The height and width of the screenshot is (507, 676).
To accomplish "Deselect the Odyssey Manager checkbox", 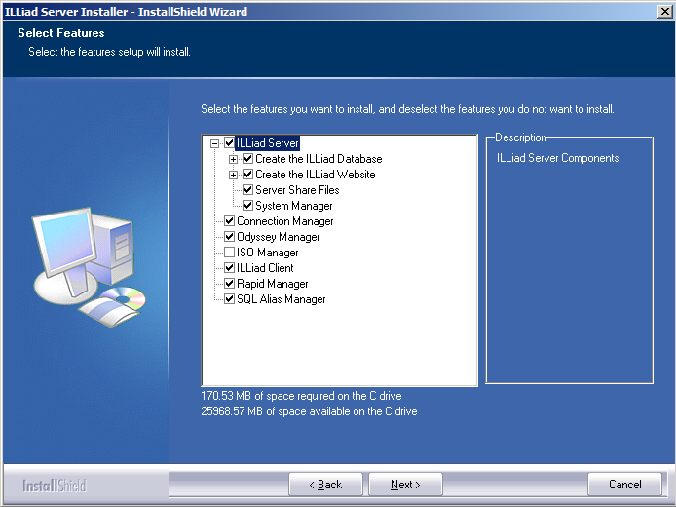I will click(230, 237).
